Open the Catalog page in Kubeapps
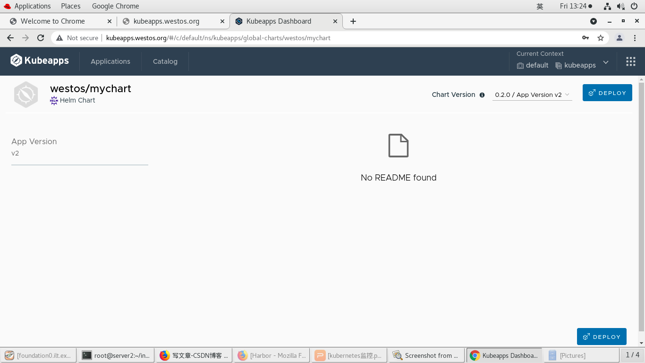Image resolution: width=645 pixels, height=363 pixels. pos(165,61)
